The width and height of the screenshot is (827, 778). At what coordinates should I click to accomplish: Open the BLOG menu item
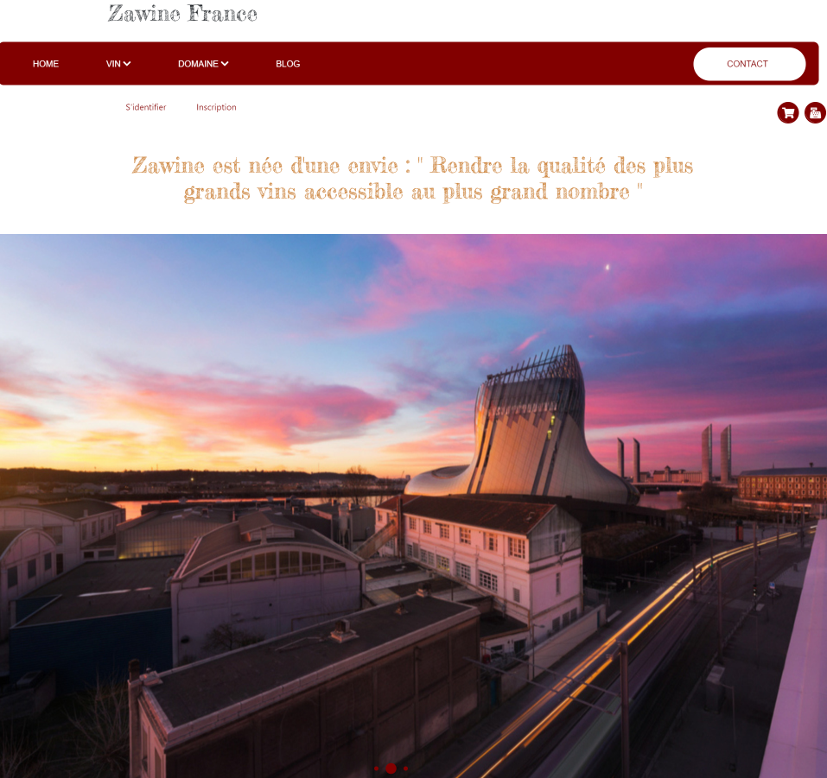click(x=288, y=64)
